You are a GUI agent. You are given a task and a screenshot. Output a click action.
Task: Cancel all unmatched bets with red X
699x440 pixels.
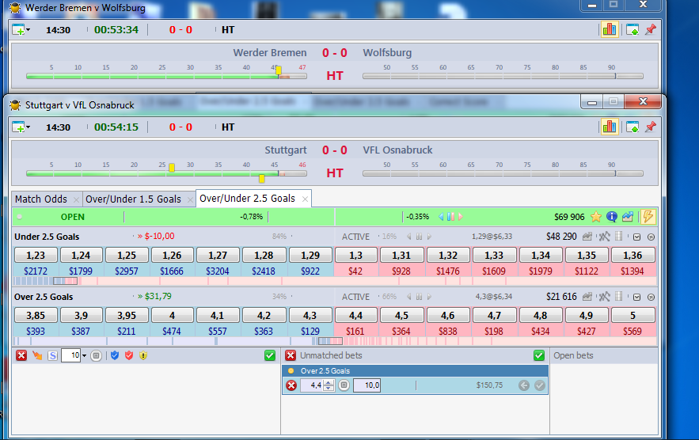pos(291,356)
